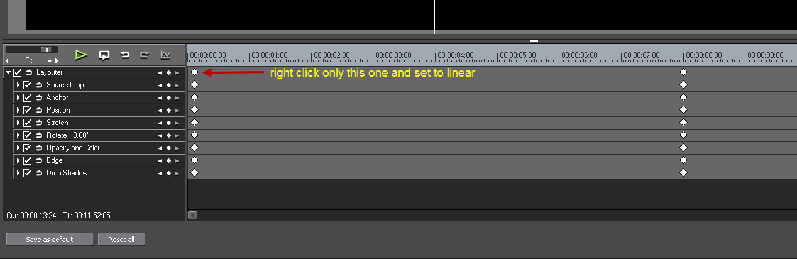797x259 pixels.
Task: Show the graph curve view icon
Action: pyautogui.click(x=165, y=55)
